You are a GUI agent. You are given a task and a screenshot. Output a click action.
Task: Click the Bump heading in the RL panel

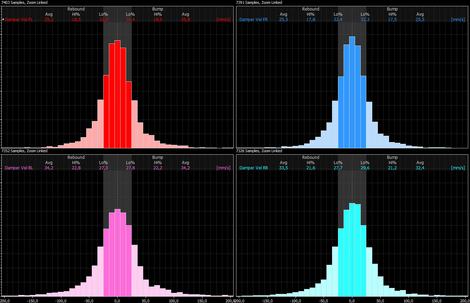pos(158,157)
